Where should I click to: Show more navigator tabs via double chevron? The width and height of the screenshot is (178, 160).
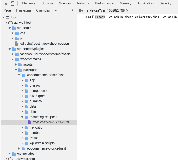56,10
